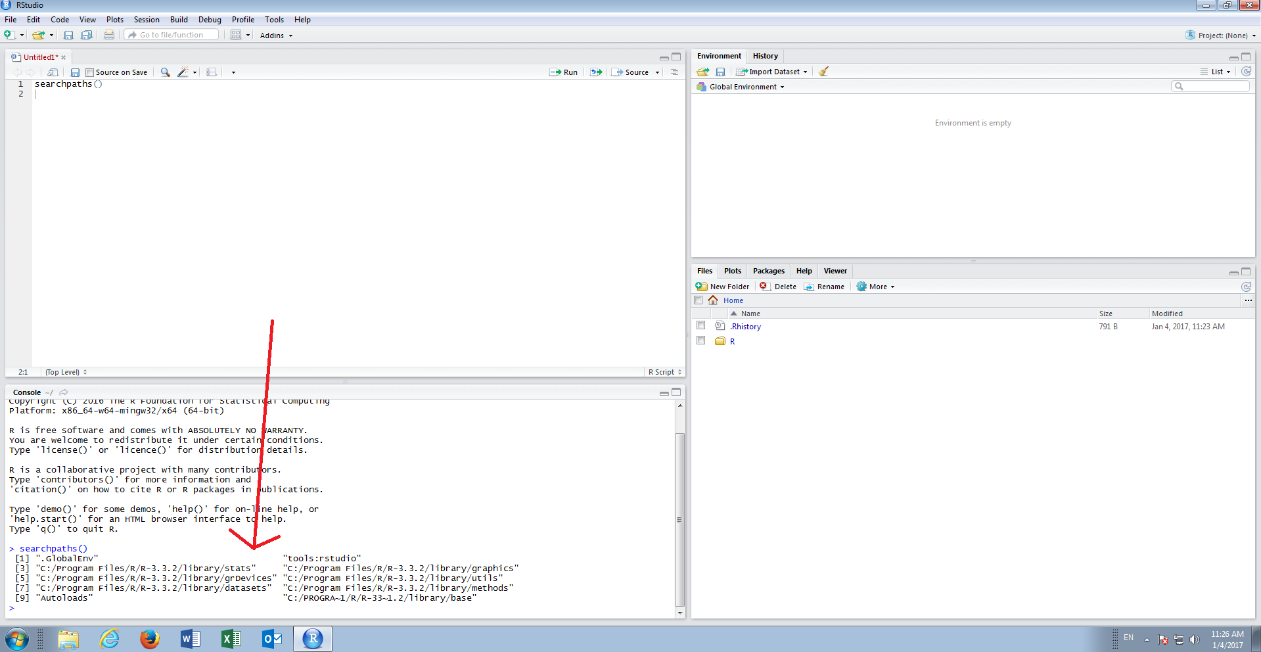1261x652 pixels.
Task: Click New Folder in Files pane
Action: 722,287
